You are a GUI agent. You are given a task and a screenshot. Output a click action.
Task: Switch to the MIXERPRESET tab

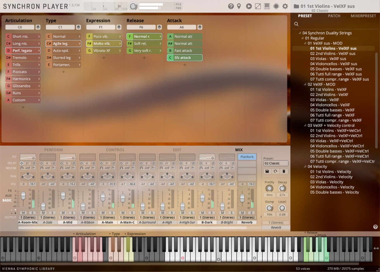(363, 16)
